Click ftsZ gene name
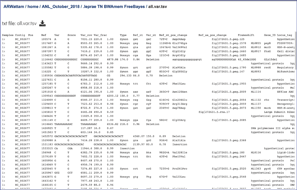Screen dimensions: 297x190 (267, 51)
